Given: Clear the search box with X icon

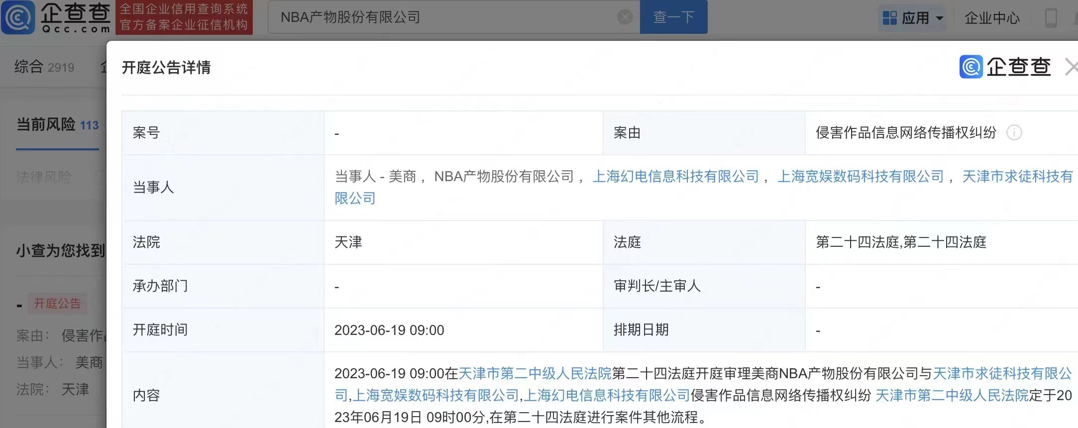Looking at the screenshot, I should coord(625,17).
